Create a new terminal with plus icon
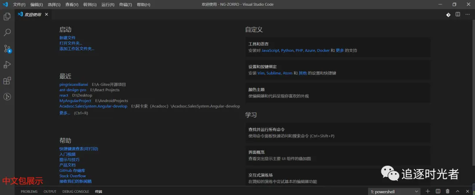The image size is (475, 195). tap(428, 191)
